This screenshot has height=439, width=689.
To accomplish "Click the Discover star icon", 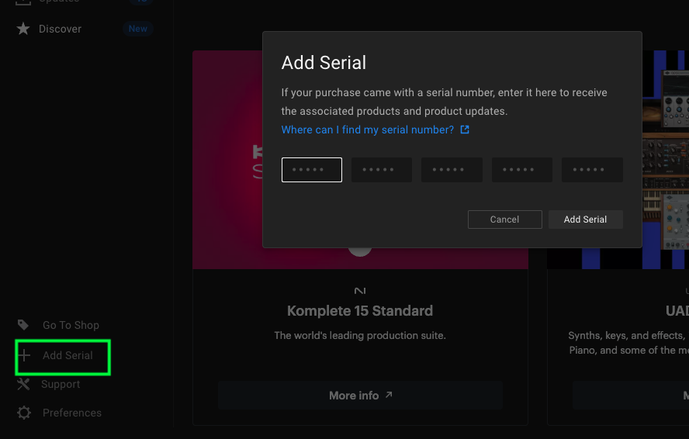I will (x=23, y=29).
